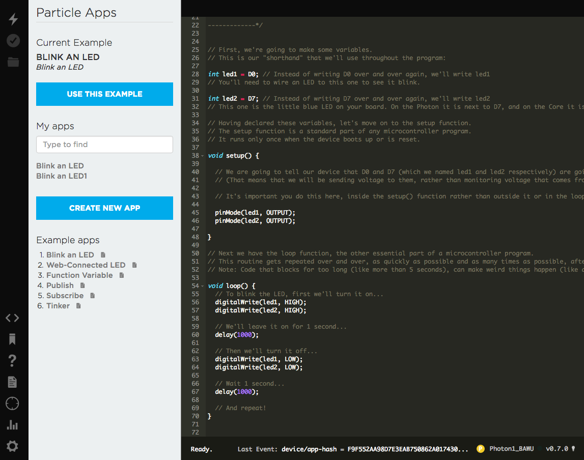Screen dimensions: 584x460
Task: Open the Help question mark icon
Action: pyautogui.click(x=12, y=360)
